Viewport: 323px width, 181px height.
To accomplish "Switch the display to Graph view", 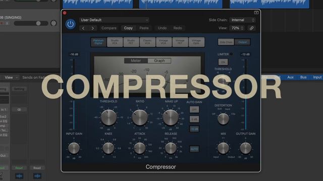I will 159,61.
